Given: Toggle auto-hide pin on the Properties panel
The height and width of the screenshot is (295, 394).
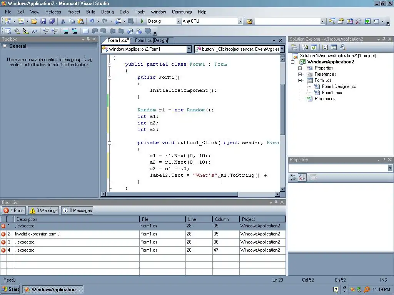Looking at the screenshot, I should (384, 159).
